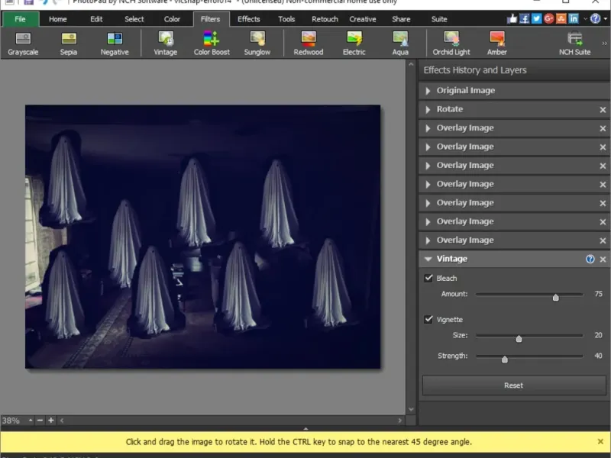
Task: Share via the Twitter icon
Action: tap(537, 18)
